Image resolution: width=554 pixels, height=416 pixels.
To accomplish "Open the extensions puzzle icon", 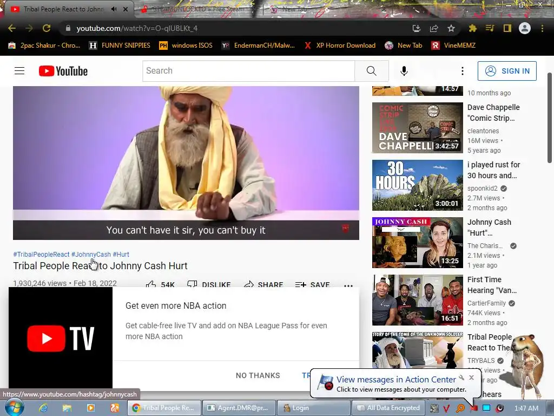I will pos(472,28).
